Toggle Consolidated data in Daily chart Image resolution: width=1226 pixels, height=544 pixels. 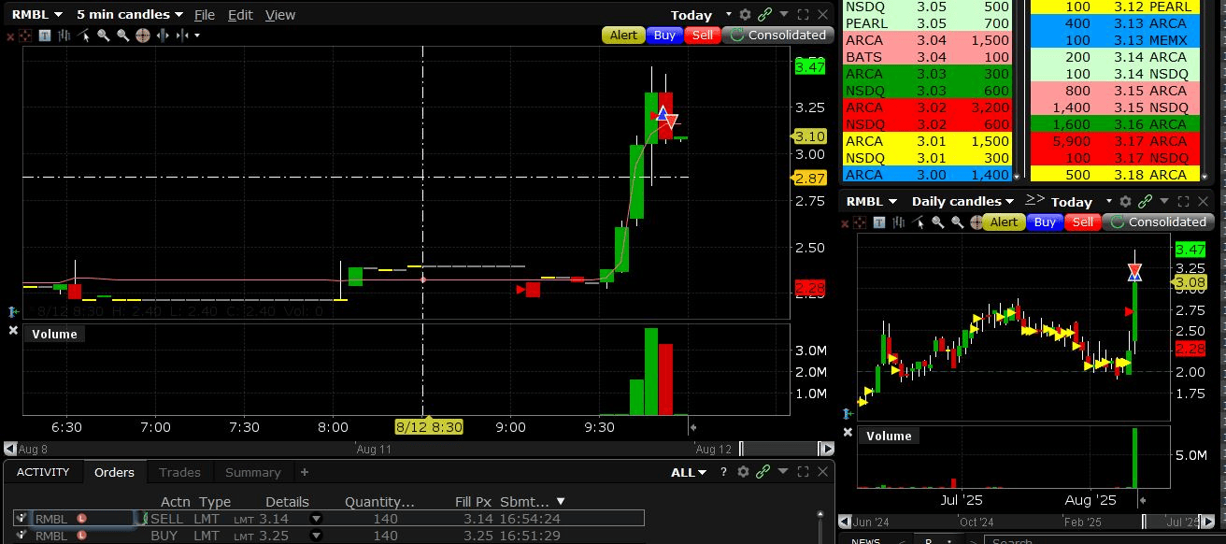click(x=1158, y=222)
